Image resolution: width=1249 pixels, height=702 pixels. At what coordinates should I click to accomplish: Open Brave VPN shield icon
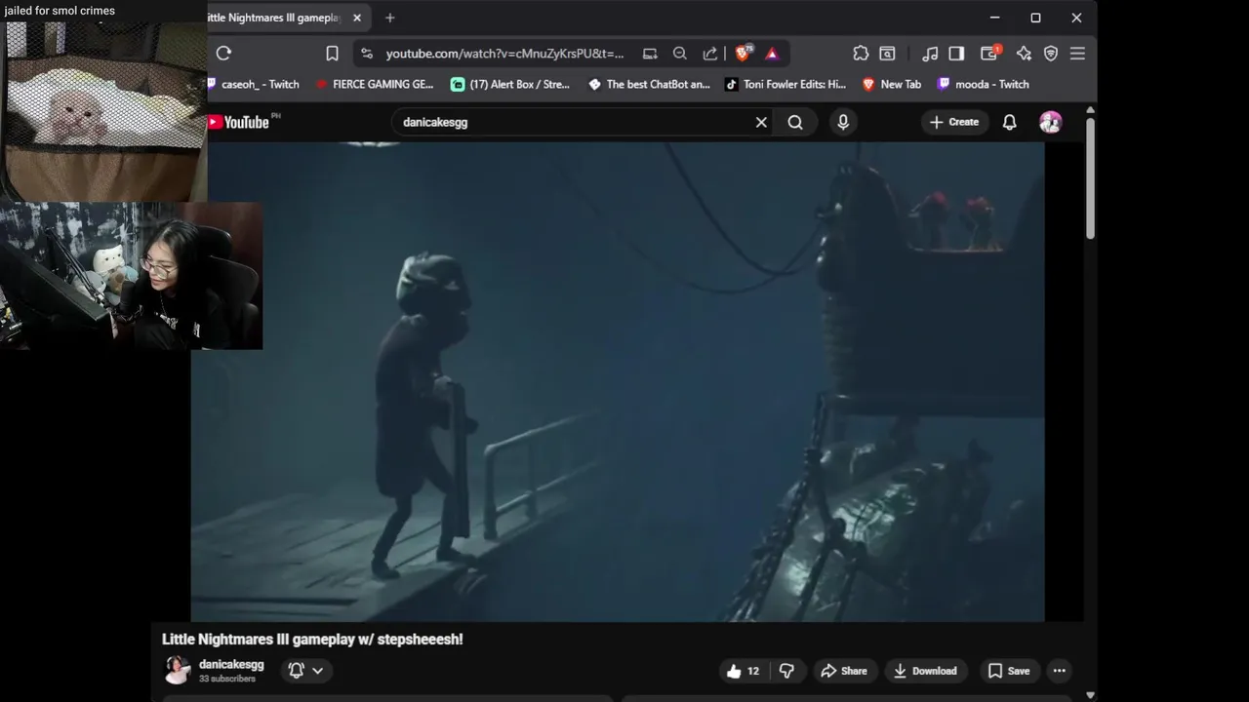[1051, 54]
